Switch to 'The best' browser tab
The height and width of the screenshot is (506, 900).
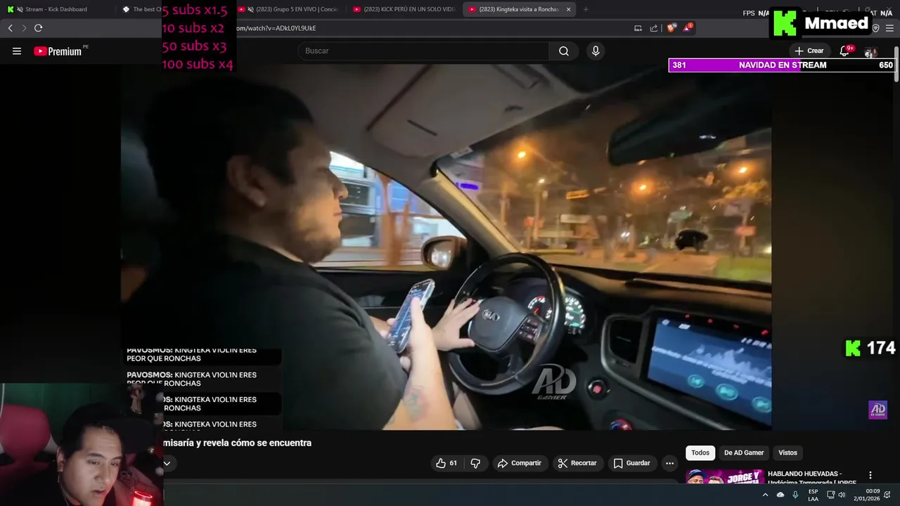click(x=141, y=9)
